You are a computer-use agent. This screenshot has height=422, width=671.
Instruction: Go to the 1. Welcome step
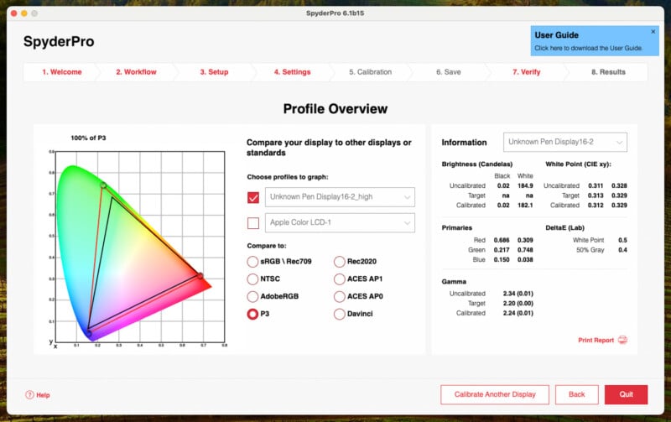61,72
